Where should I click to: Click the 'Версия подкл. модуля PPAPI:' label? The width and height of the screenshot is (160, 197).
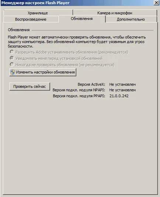(79, 96)
